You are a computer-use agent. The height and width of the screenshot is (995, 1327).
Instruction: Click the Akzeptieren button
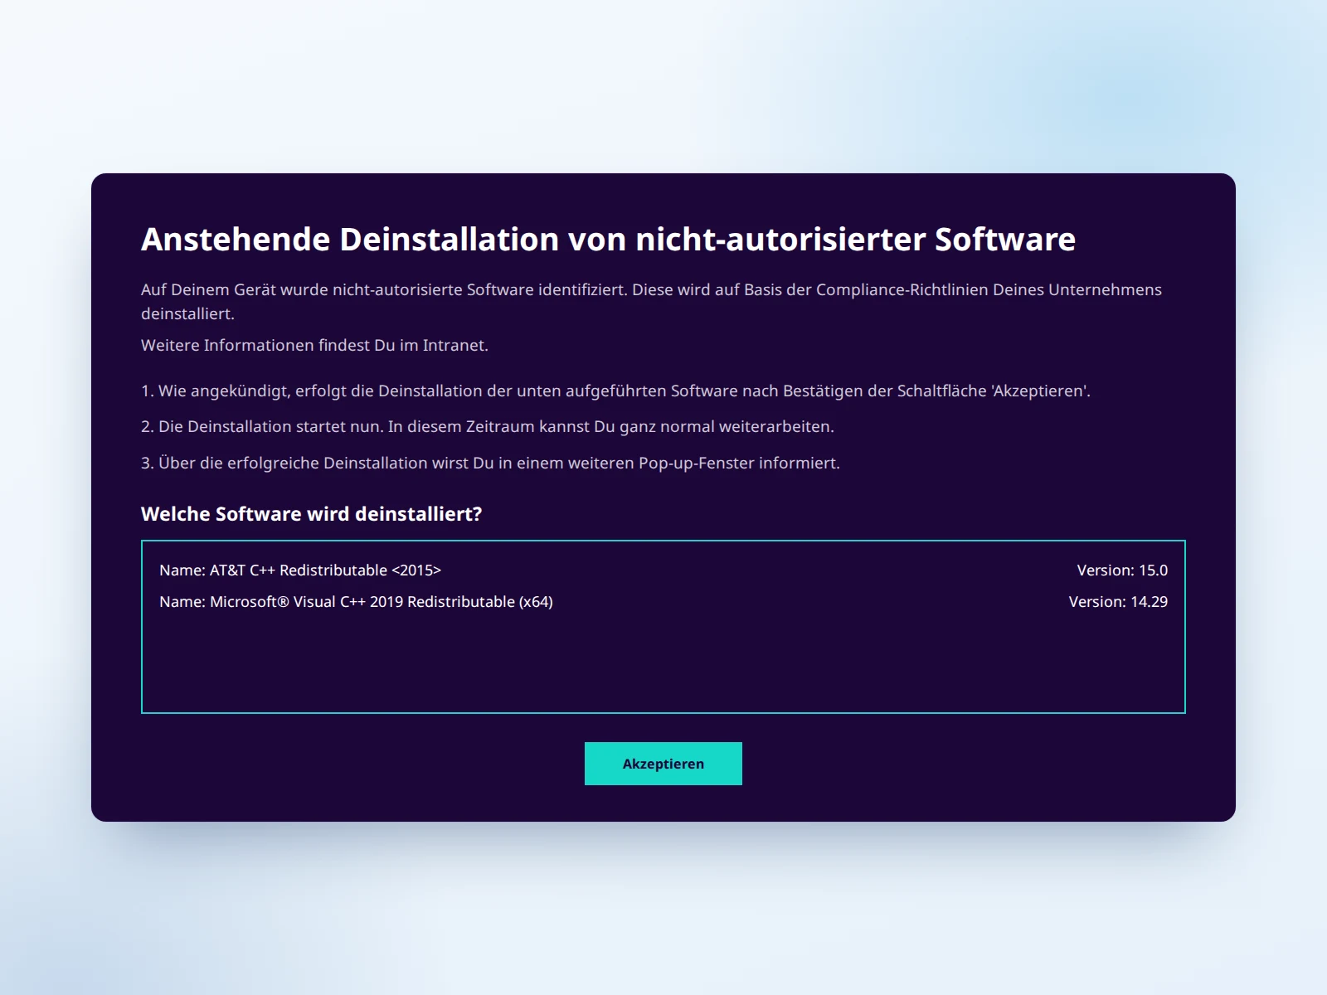tap(663, 764)
